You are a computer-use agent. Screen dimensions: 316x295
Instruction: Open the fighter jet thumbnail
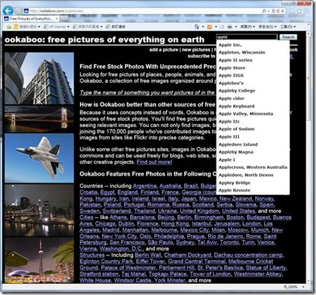click(x=39, y=158)
